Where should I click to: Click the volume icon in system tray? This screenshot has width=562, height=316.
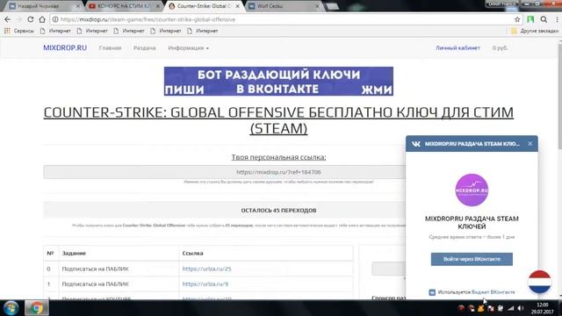(x=521, y=308)
